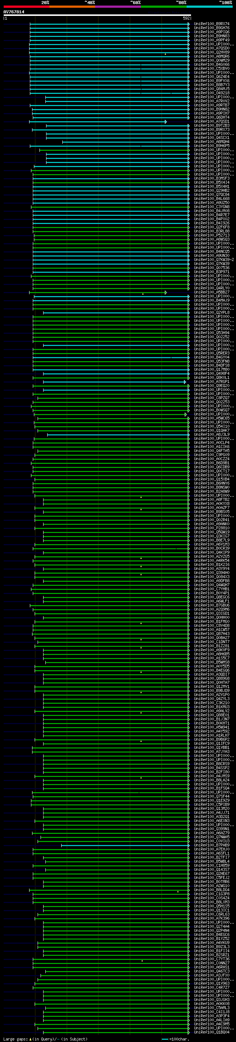Click the white query sequence bar
This screenshot has height=1042, width=236.
tap(97, 16)
